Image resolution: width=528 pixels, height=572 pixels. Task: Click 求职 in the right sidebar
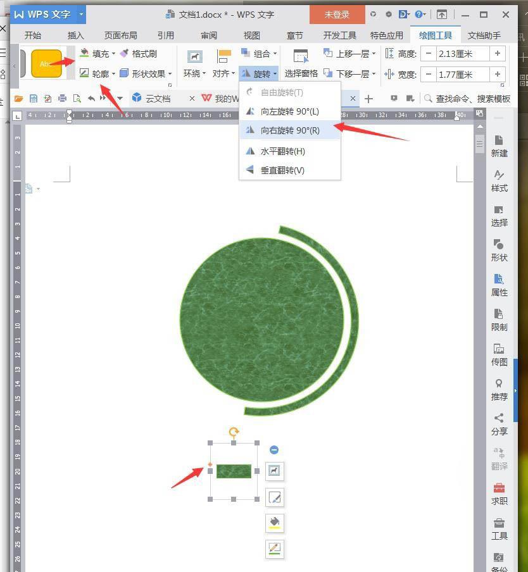click(x=499, y=495)
